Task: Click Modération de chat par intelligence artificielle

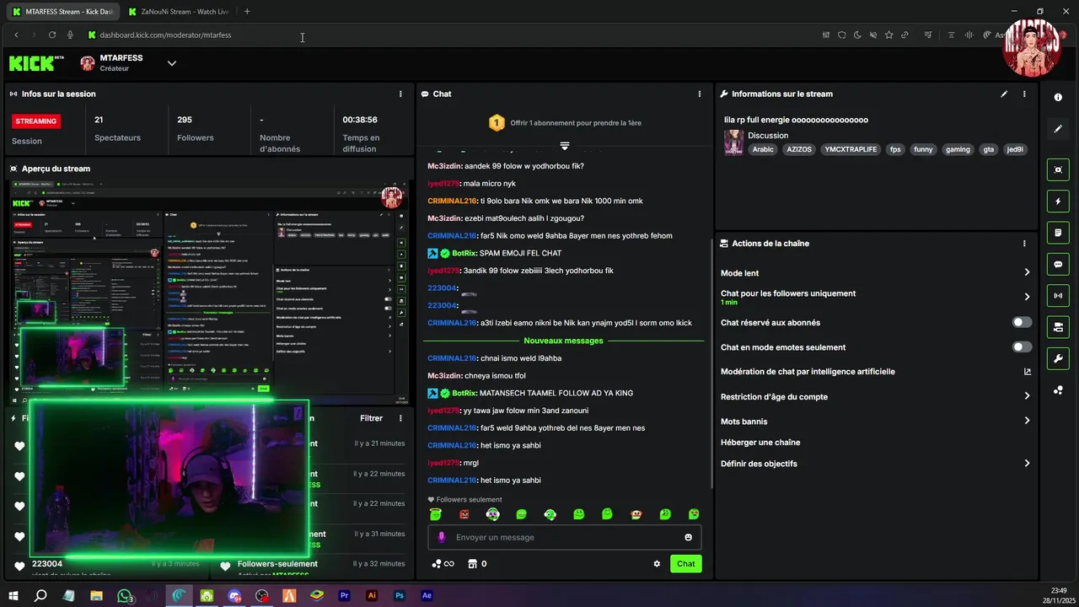Action: point(808,372)
